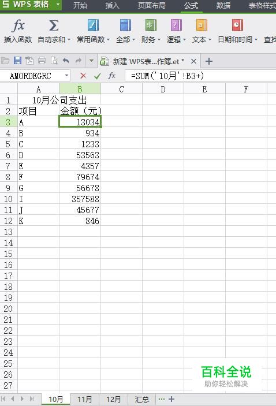Switch to the 开始 ribbon tab
Image resolution: width=276 pixels, height=406 pixels.
click(x=80, y=5)
